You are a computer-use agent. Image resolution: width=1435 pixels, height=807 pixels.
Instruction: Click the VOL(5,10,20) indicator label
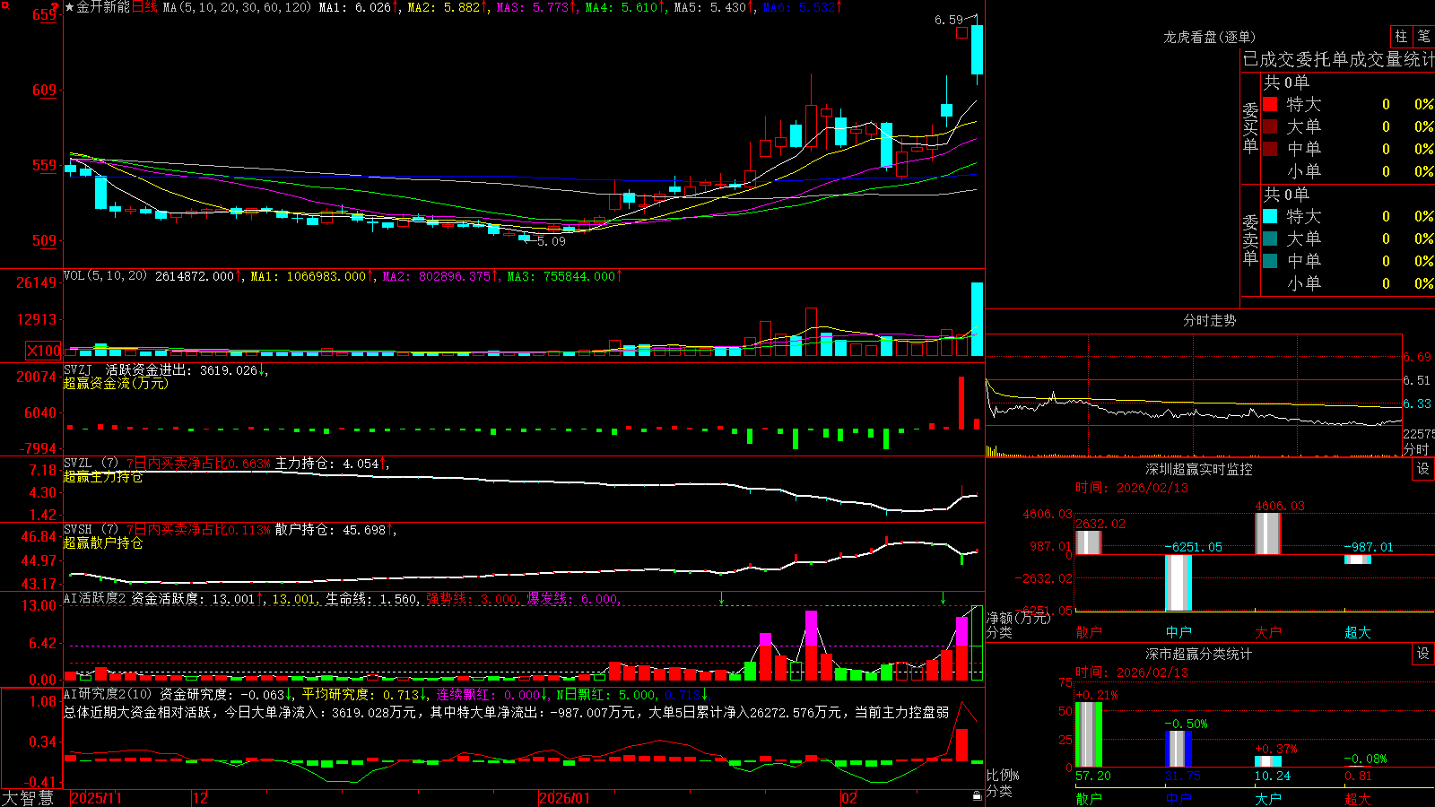click(105, 276)
